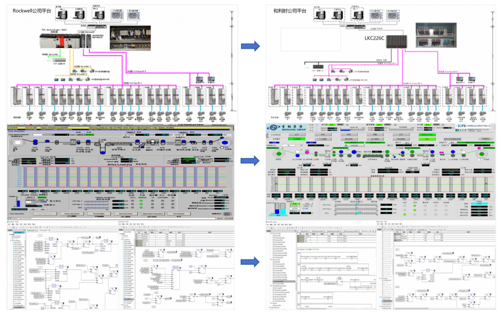Click the middle blue arrow between HMI screens
The height and width of the screenshot is (314, 501).
[x=250, y=160]
